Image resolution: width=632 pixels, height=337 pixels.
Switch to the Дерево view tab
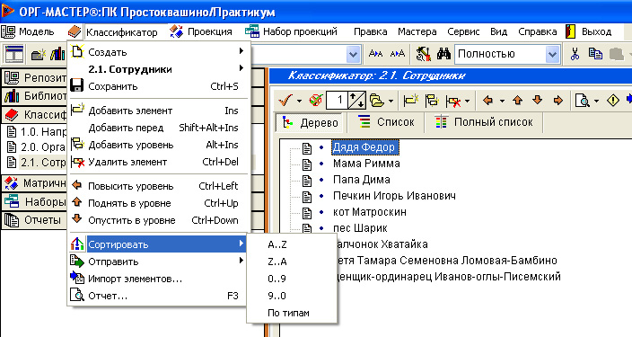tap(309, 122)
